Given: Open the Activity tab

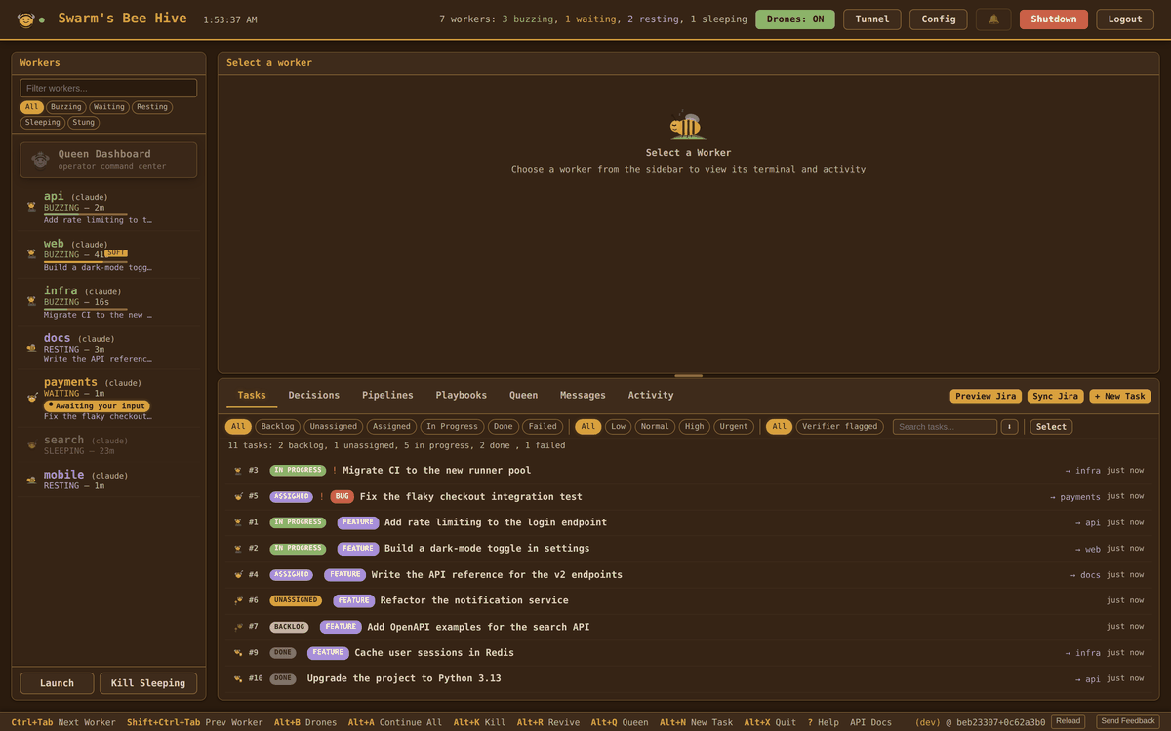Looking at the screenshot, I should point(651,396).
